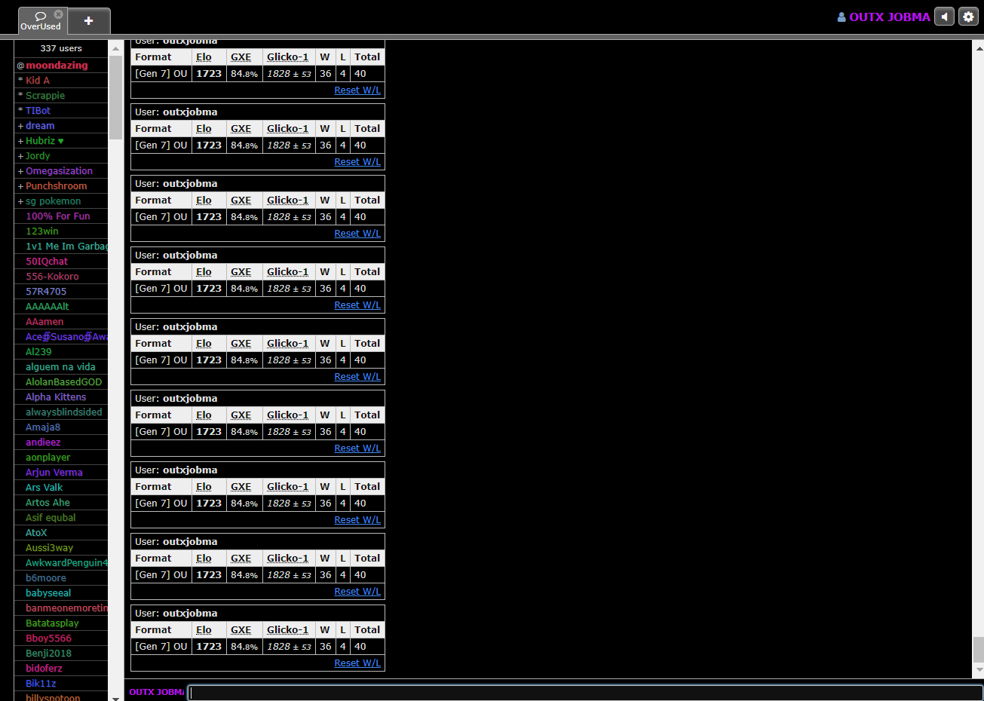Click alguem na vida in the user list
The width and height of the screenshot is (984, 701).
click(x=61, y=367)
